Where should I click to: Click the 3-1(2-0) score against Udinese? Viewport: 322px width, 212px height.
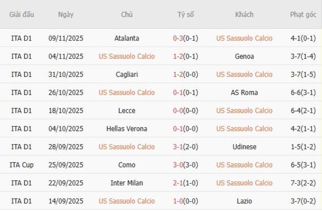(x=186, y=147)
